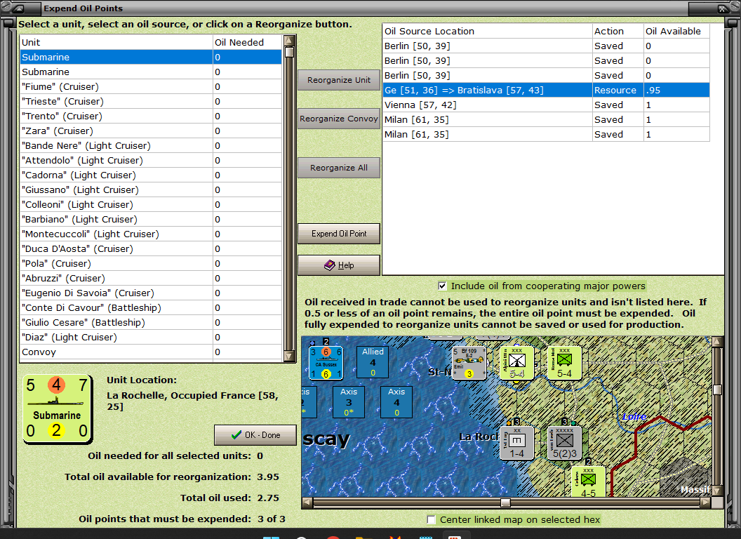Select the Allied 4 sea box section

373,362
